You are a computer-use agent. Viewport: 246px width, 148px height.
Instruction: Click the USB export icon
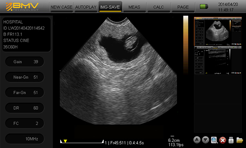pos(231,140)
